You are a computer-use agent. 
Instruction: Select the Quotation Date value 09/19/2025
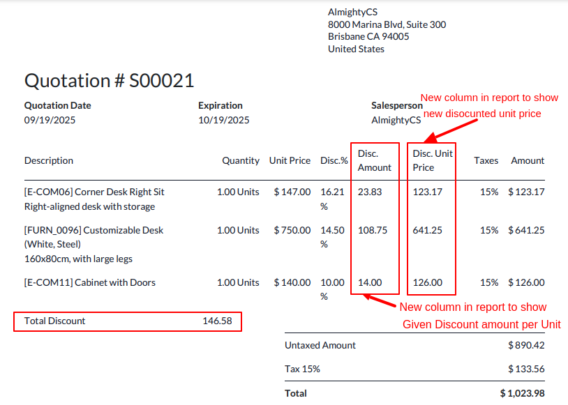(50, 120)
